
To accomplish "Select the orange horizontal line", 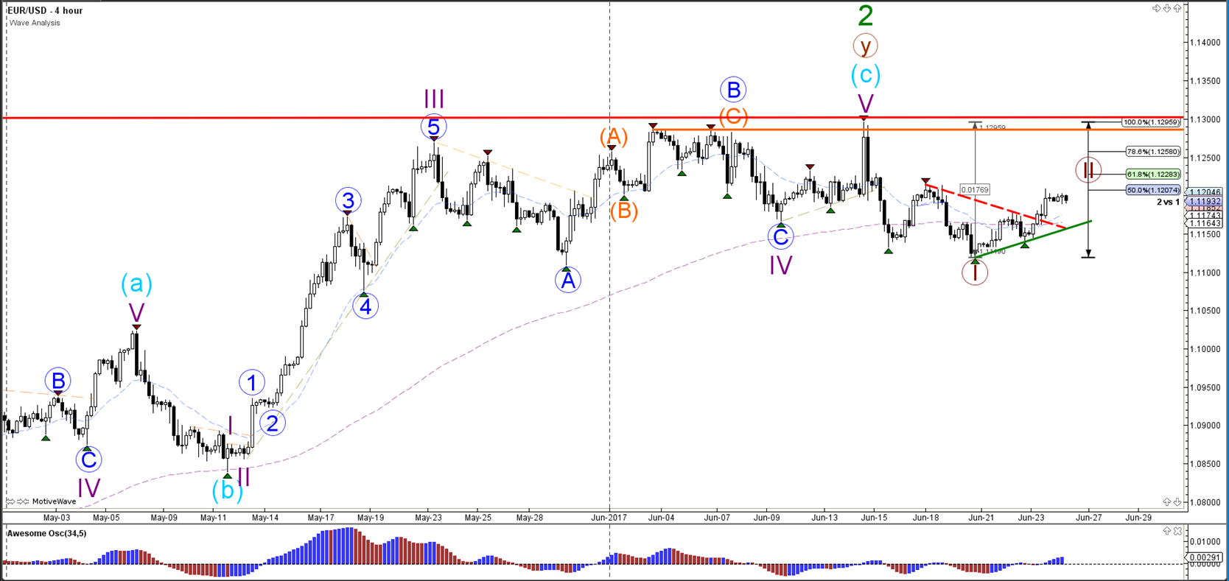I will pyautogui.click(x=917, y=130).
